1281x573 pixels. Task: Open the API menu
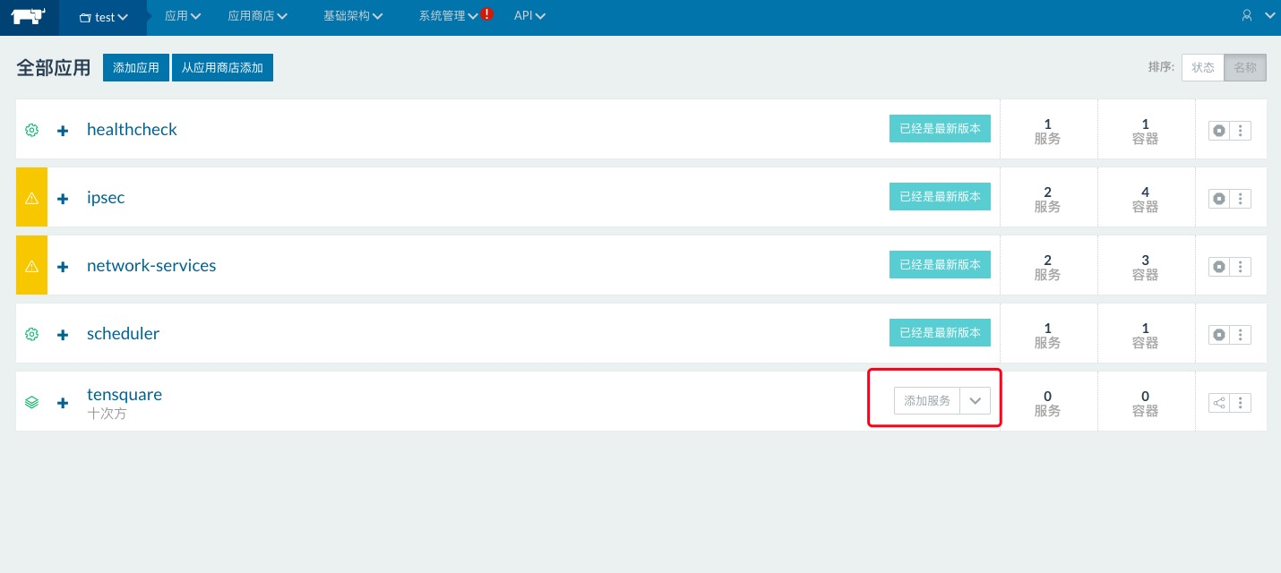[529, 16]
